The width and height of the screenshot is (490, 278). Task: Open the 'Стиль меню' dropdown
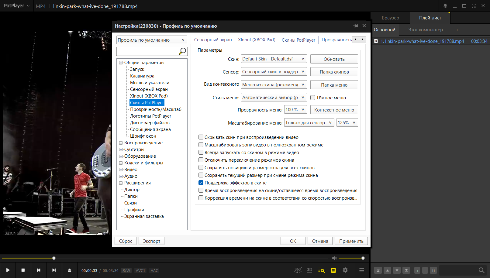click(x=274, y=98)
